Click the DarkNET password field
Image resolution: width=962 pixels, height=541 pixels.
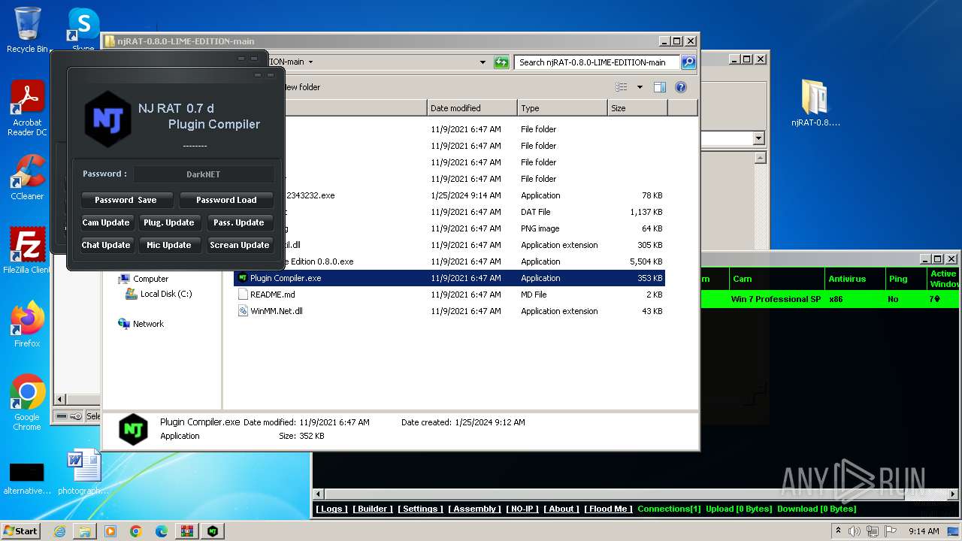point(203,174)
